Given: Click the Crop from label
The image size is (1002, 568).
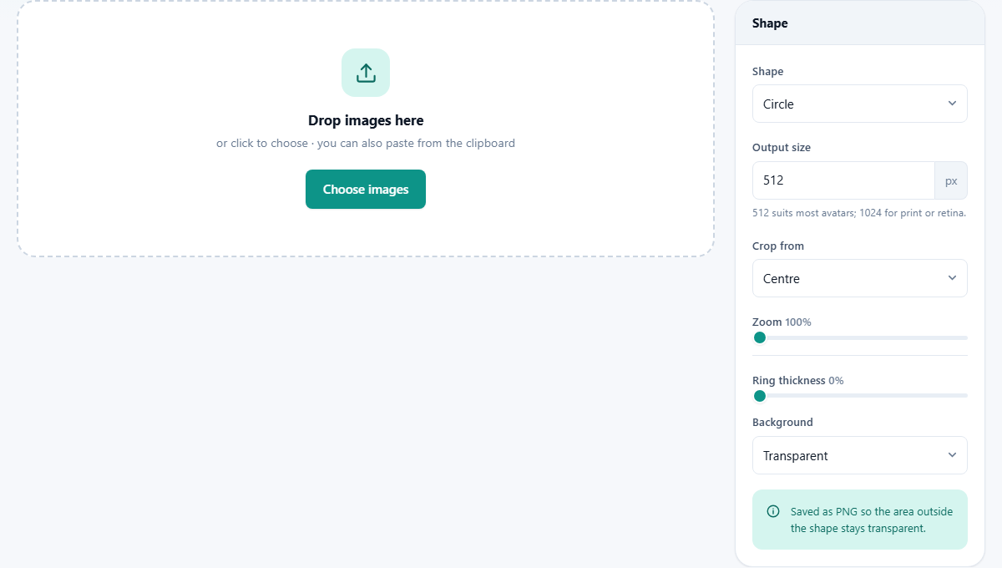Looking at the screenshot, I should pos(778,246).
